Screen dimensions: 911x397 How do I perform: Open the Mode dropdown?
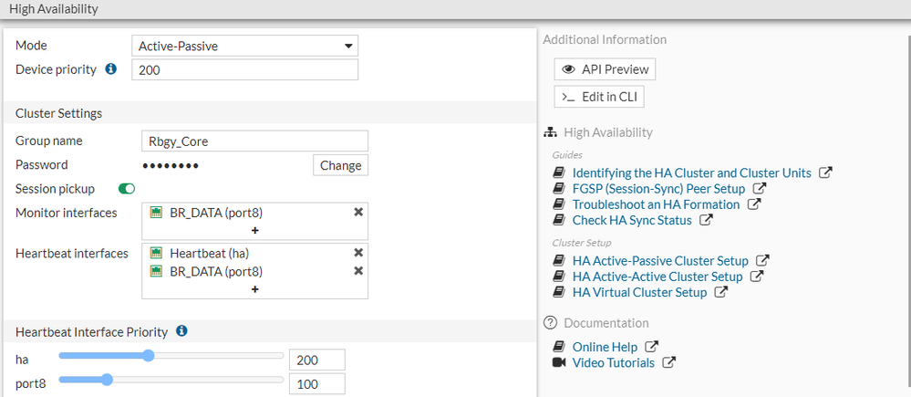245,46
